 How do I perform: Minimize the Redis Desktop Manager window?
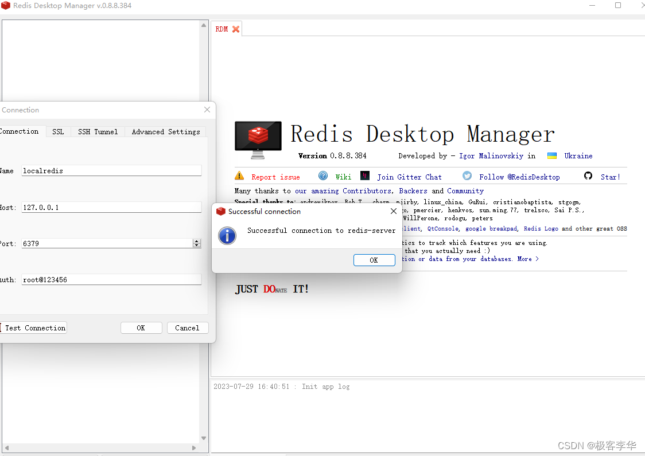coord(592,5)
